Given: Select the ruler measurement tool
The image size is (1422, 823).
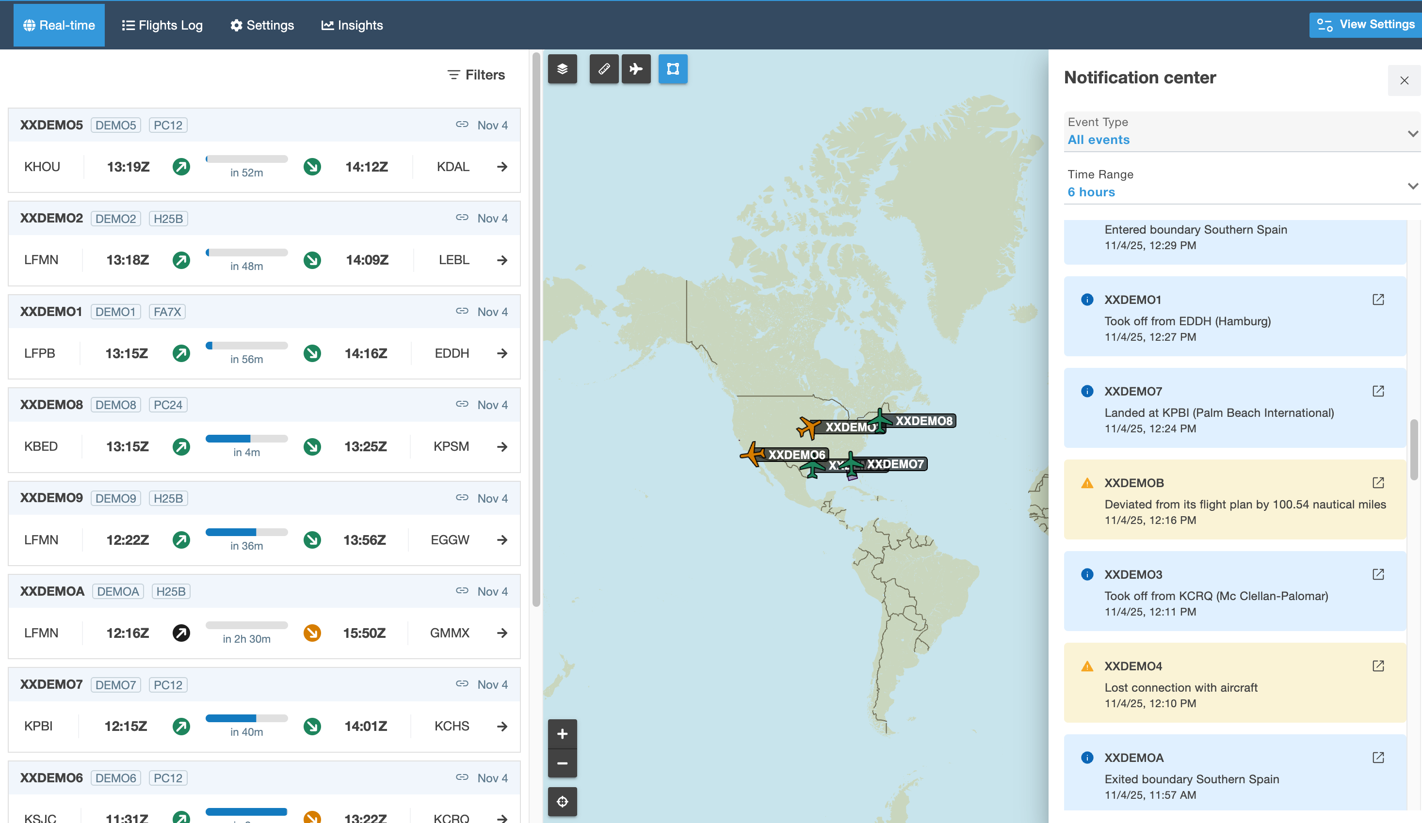Looking at the screenshot, I should pos(604,69).
